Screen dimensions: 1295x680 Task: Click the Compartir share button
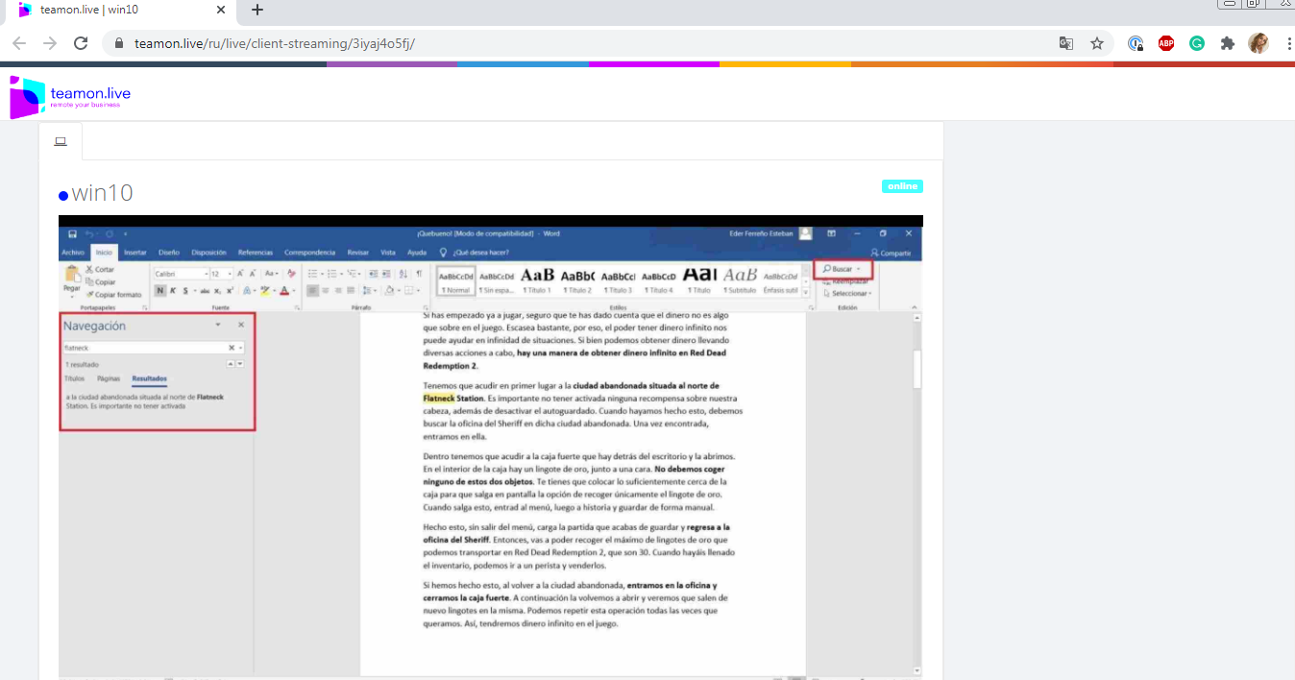pos(890,253)
